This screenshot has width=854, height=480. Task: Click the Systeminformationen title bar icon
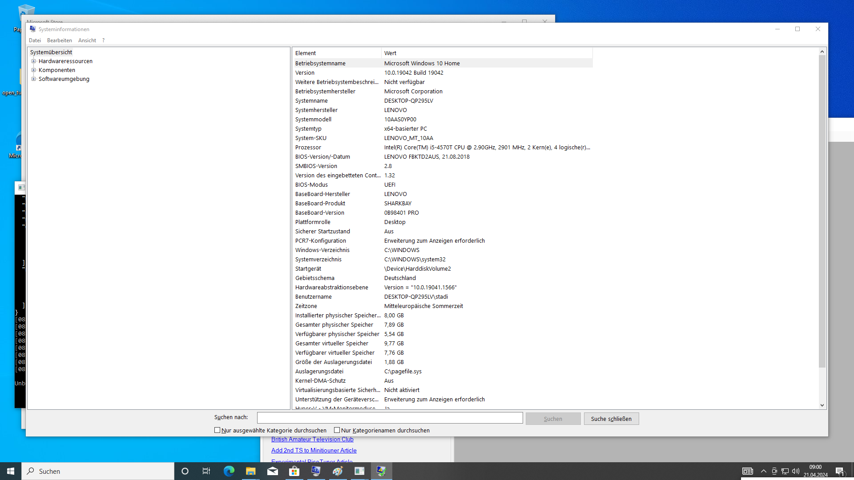pyautogui.click(x=32, y=29)
